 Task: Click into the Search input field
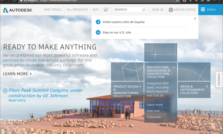127,10
